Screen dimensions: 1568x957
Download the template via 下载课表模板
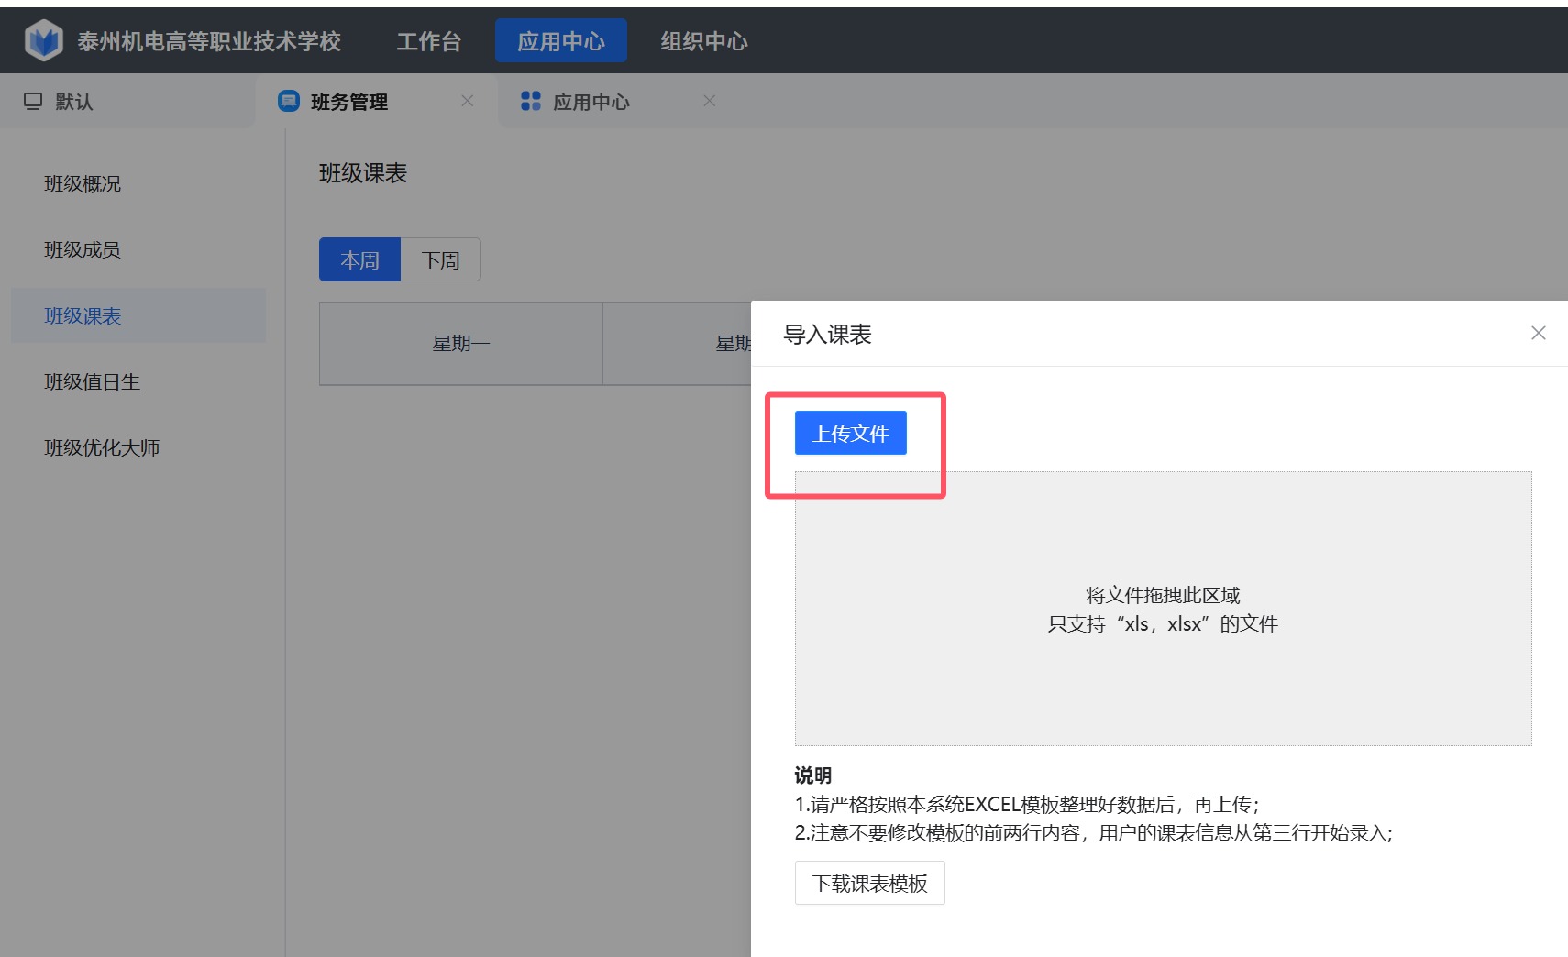pyautogui.click(x=868, y=883)
